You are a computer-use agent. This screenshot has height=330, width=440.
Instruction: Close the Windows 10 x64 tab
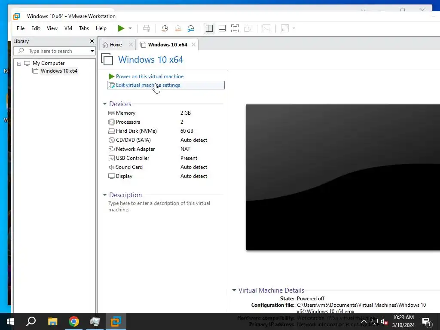coord(193,45)
